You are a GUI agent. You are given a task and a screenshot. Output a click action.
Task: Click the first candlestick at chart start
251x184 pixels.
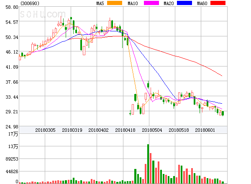click(20, 57)
